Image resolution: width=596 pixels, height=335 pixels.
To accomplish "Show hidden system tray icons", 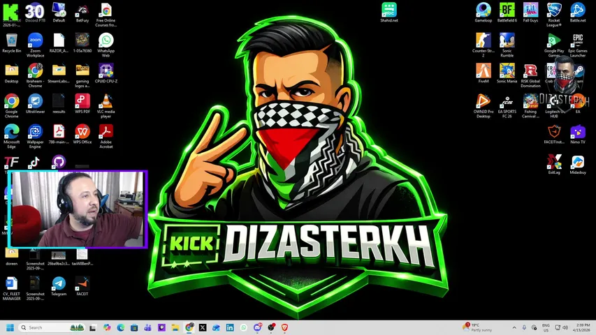I will pos(514,327).
